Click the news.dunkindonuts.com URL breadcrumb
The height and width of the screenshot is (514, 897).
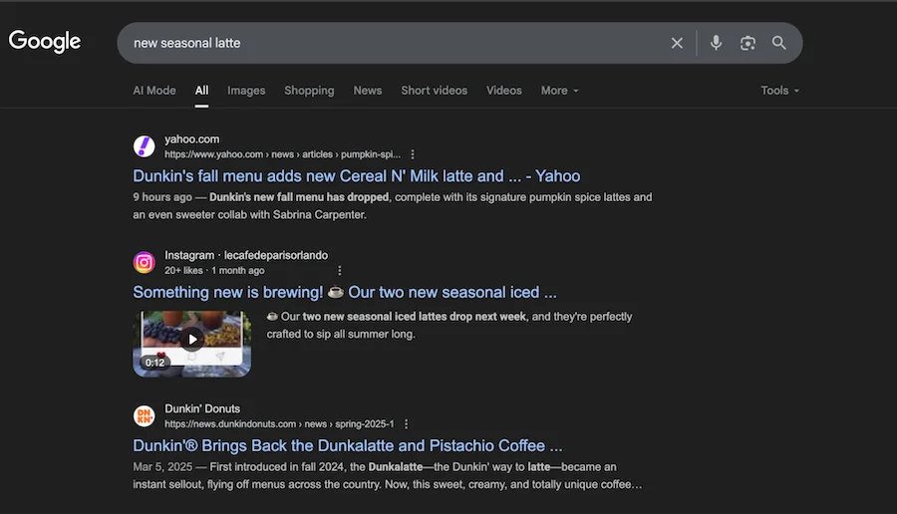click(x=279, y=424)
